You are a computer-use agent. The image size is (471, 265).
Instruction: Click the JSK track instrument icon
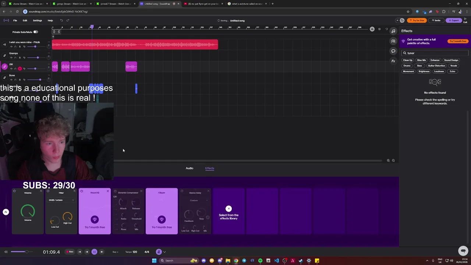tap(5, 67)
